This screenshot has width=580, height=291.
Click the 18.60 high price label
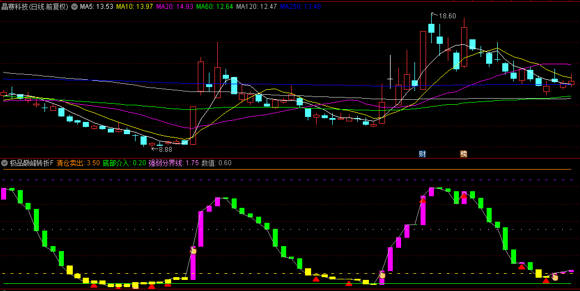click(447, 16)
